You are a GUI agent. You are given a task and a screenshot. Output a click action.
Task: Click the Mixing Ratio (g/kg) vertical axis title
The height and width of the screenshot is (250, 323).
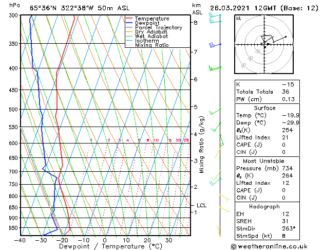point(201,145)
